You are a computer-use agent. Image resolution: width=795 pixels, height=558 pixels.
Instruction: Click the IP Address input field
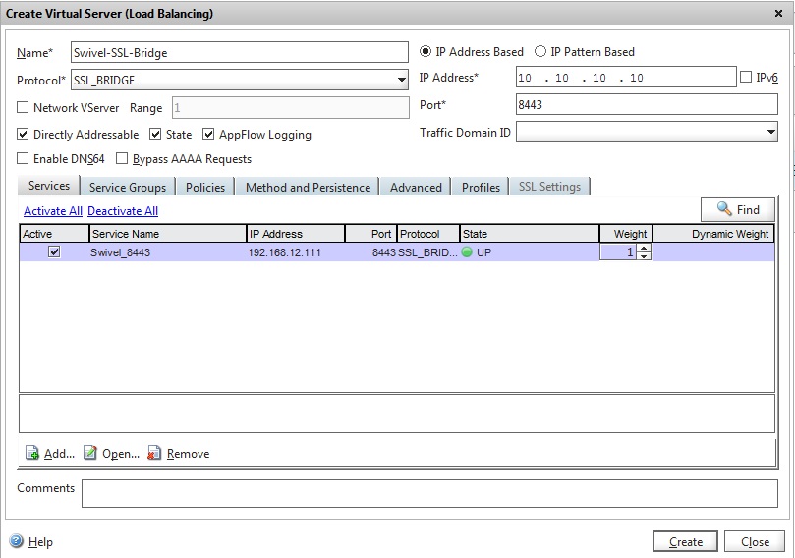click(x=626, y=77)
